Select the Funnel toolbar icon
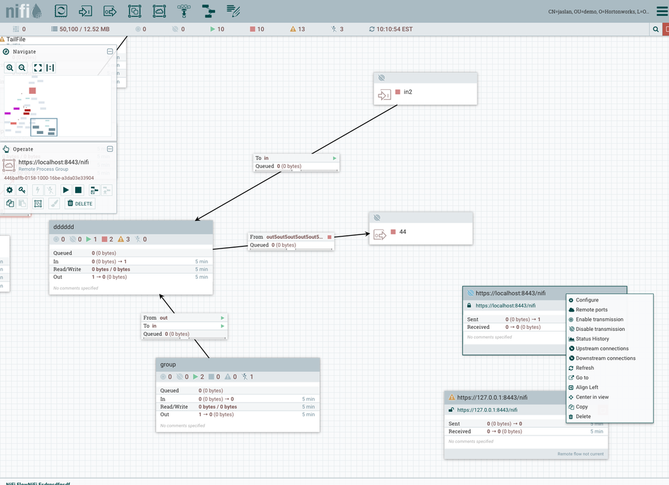The image size is (669, 485). (183, 11)
